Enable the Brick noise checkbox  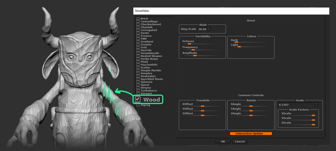tap(138, 19)
